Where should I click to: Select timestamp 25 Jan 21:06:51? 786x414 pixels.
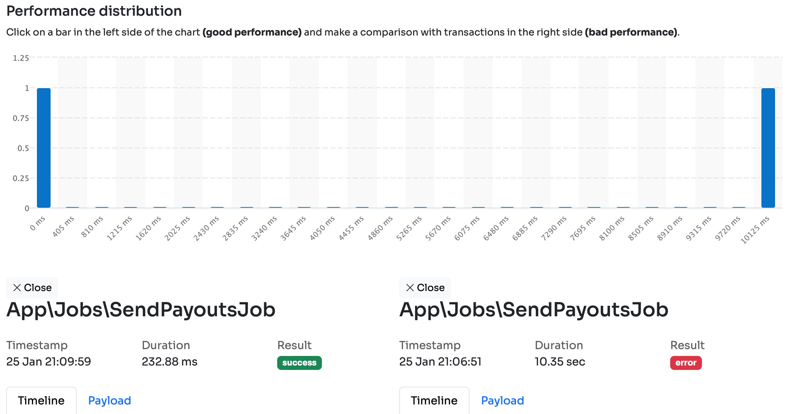tap(440, 361)
